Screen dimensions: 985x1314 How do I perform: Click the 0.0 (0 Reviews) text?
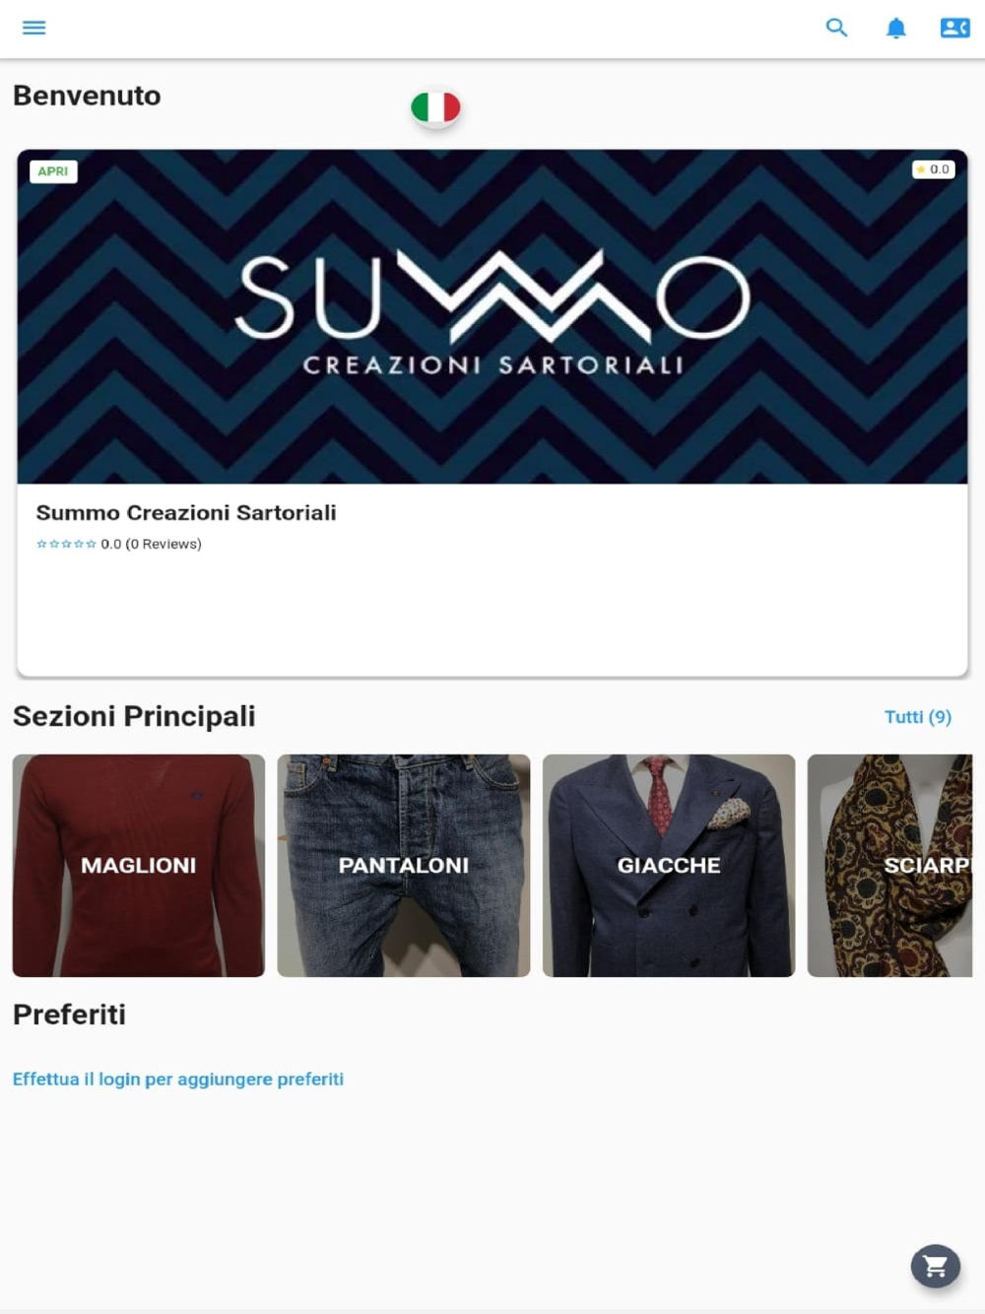click(151, 544)
